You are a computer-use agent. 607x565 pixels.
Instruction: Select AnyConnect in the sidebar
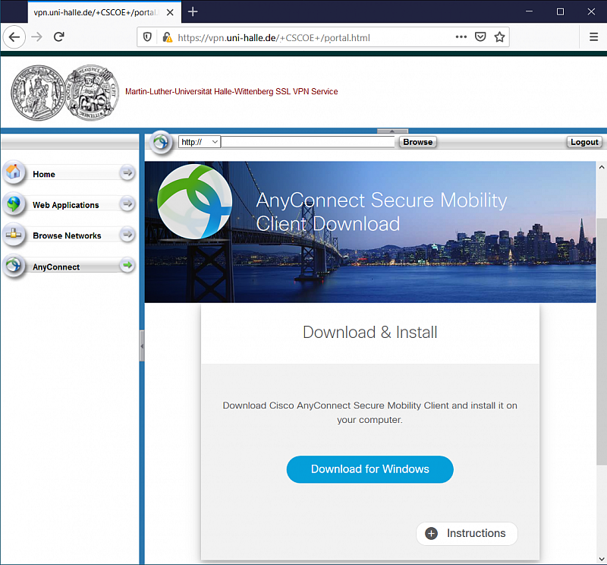point(69,267)
